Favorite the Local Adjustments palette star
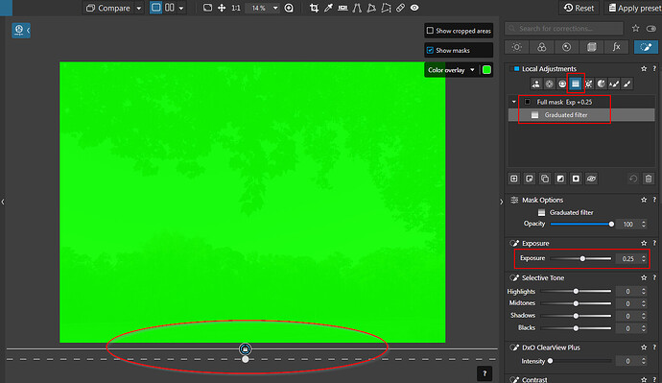The image size is (662, 383). pos(644,68)
